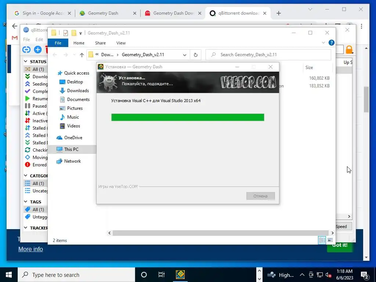
Task: Click the taskbar search box
Action: (x=76, y=275)
